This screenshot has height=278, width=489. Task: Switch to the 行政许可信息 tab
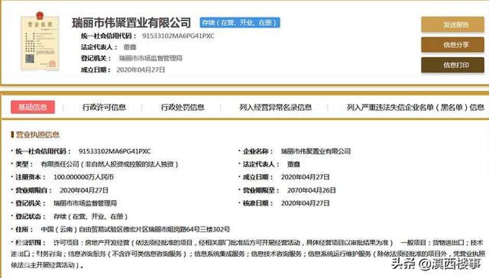point(104,108)
